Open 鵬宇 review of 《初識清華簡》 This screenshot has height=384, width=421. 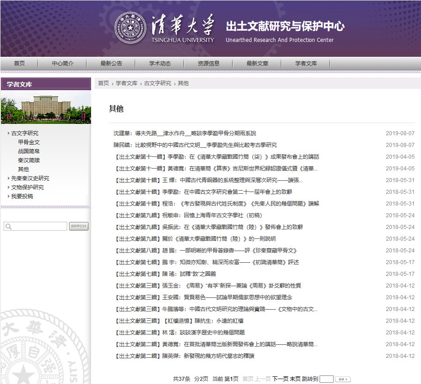click(x=207, y=262)
